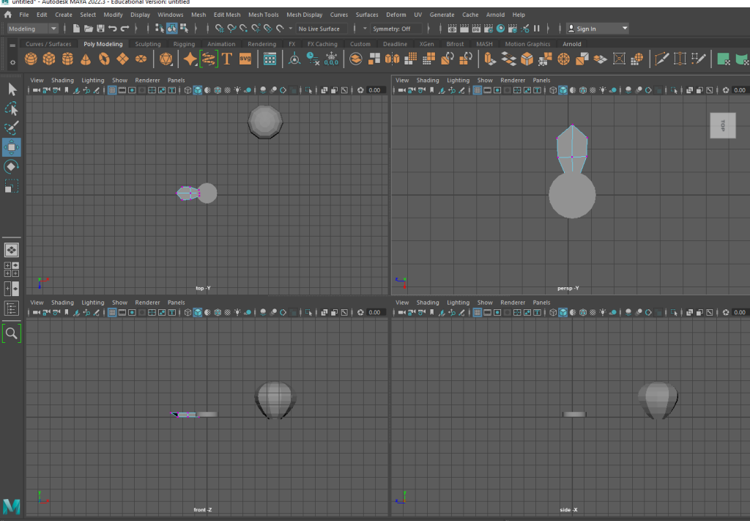Open front viewport Renderer menu
This screenshot has width=750, height=521.
coord(147,303)
